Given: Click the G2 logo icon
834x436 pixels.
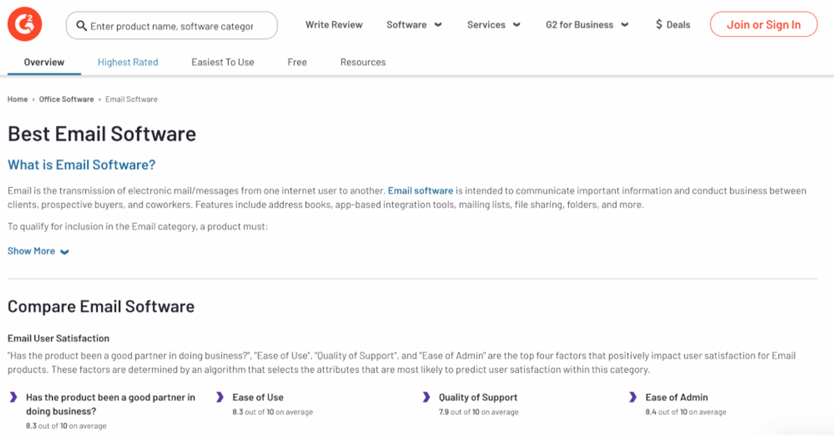Looking at the screenshot, I should pyautogui.click(x=25, y=24).
